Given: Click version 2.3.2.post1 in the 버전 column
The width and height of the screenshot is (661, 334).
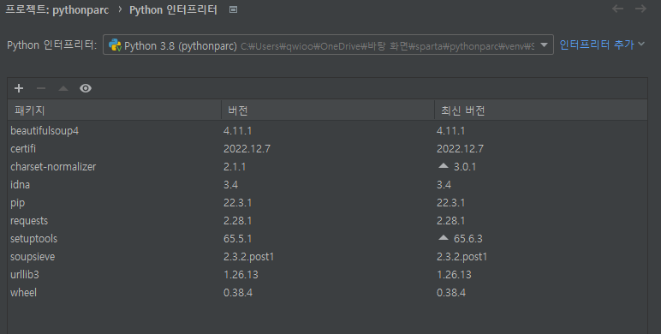Looking at the screenshot, I should tap(248, 256).
